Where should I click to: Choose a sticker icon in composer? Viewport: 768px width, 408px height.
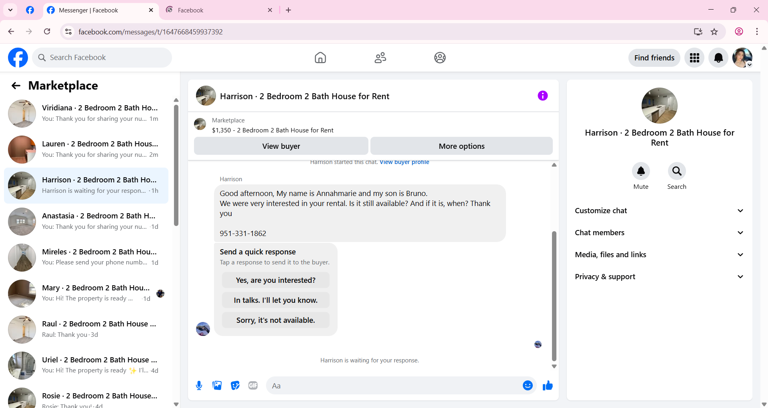pos(235,386)
